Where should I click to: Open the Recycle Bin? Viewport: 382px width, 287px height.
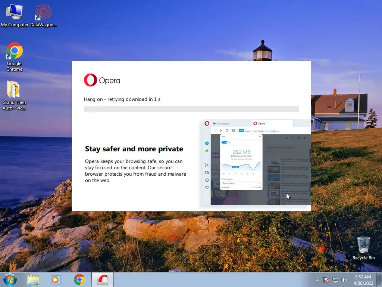(x=363, y=248)
